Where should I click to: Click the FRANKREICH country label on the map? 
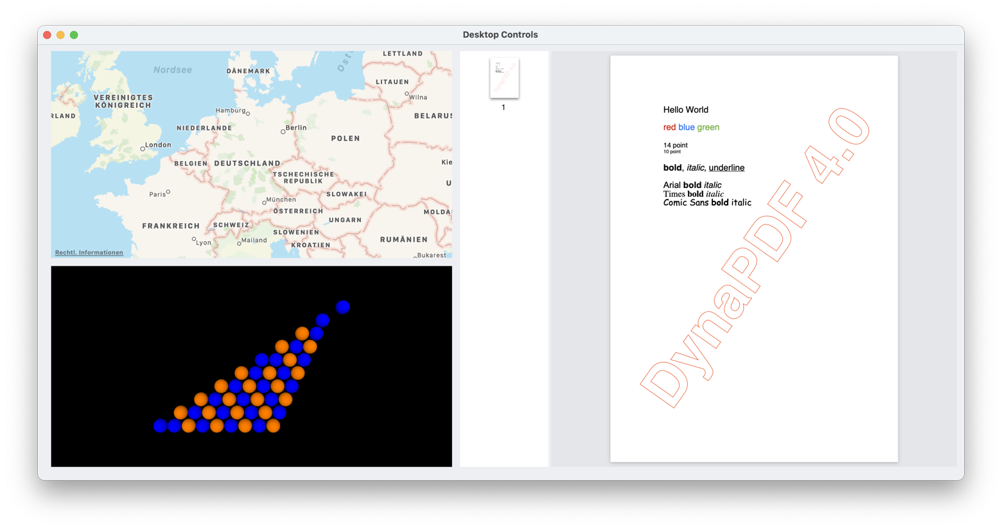pos(171,226)
